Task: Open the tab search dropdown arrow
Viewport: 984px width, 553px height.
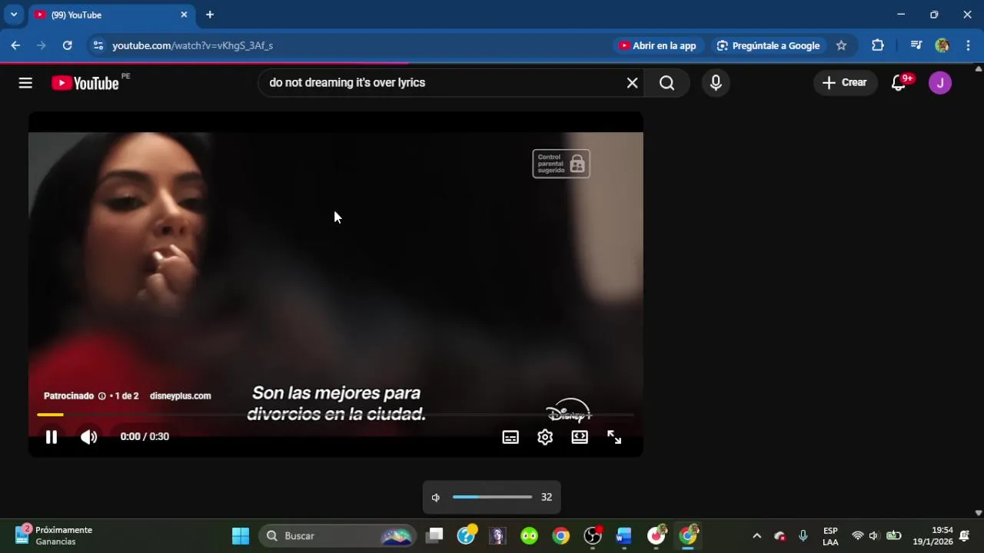Action: click(14, 15)
